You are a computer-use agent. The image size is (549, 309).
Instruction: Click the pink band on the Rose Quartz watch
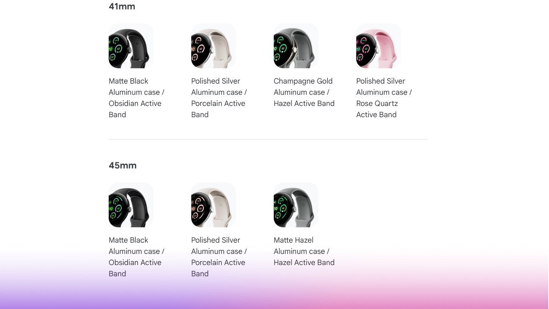(x=388, y=46)
